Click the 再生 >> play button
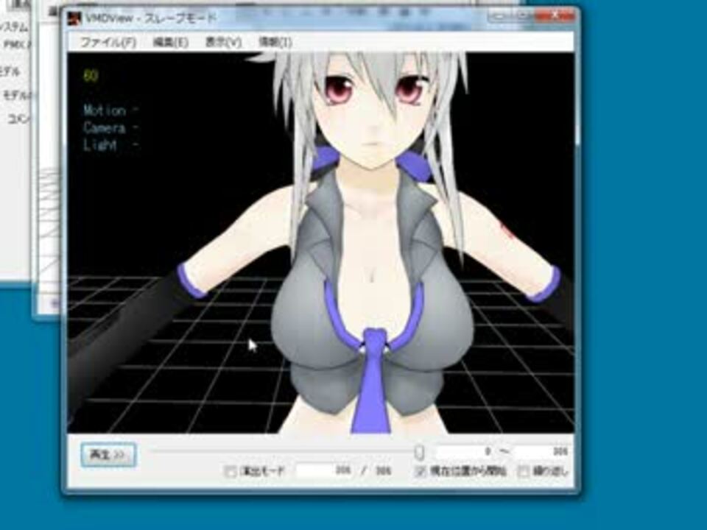The width and height of the screenshot is (707, 530). coord(108,455)
